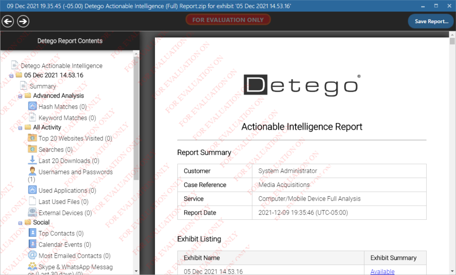This screenshot has height=275, width=456.
Task: Click the Detego logo in report
Action: tap(302, 85)
